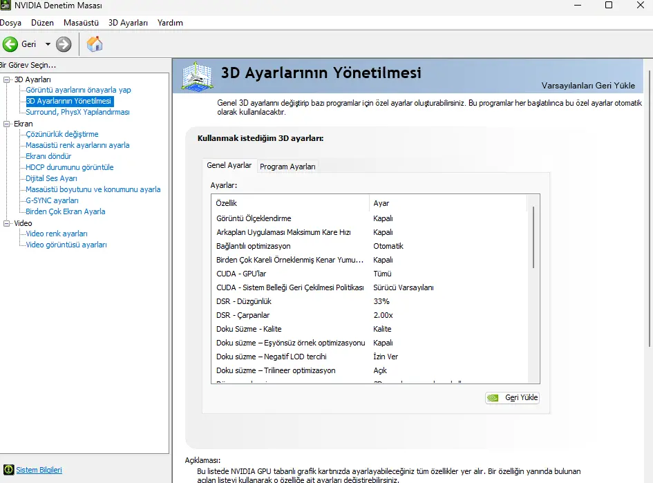
Task: Open the Dosya menu
Action: 10,23
